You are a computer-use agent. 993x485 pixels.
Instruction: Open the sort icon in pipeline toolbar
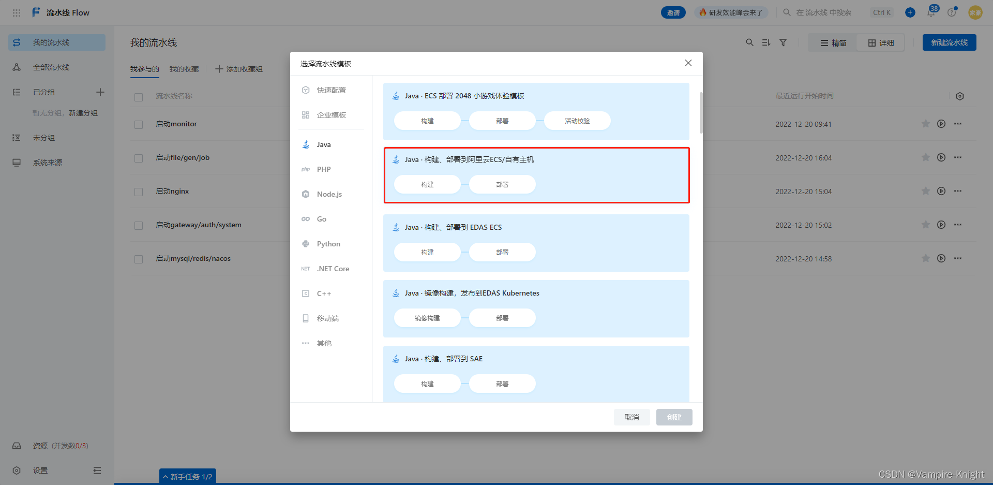766,42
